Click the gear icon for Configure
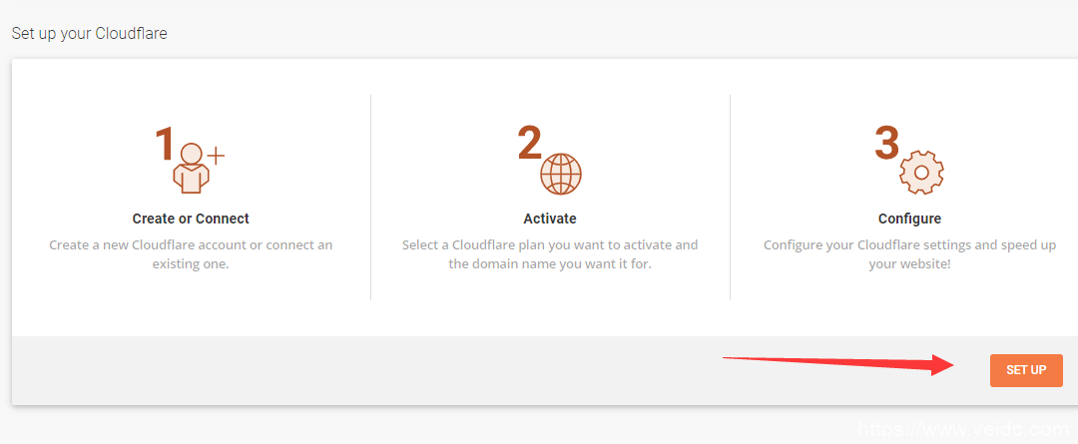 click(921, 173)
